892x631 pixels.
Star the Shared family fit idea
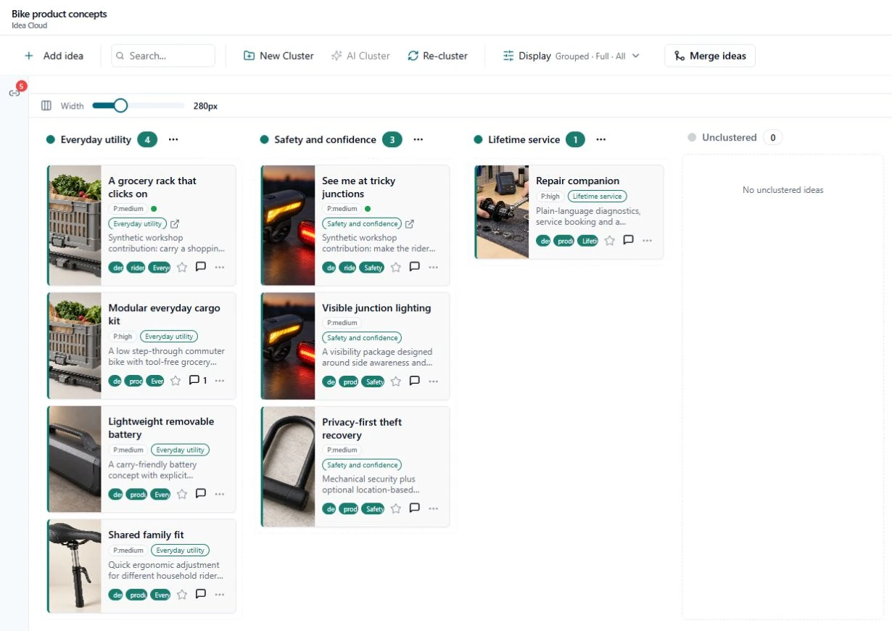(182, 595)
